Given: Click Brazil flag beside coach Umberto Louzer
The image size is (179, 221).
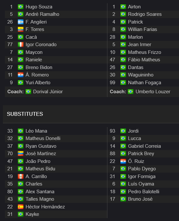Looking at the screenshot, I should click(131, 92).
